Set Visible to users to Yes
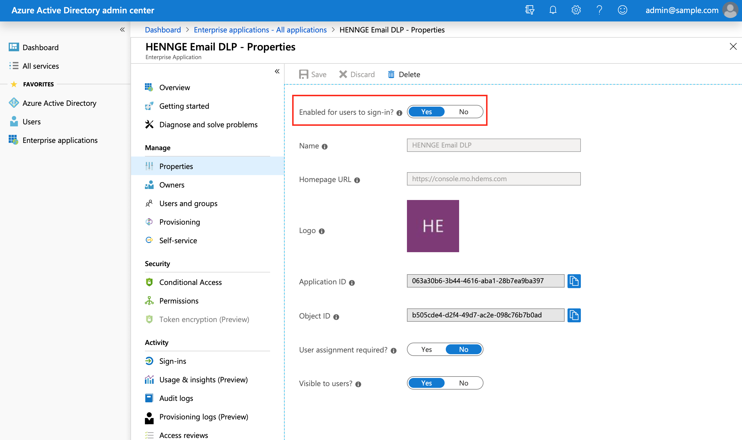 click(426, 383)
